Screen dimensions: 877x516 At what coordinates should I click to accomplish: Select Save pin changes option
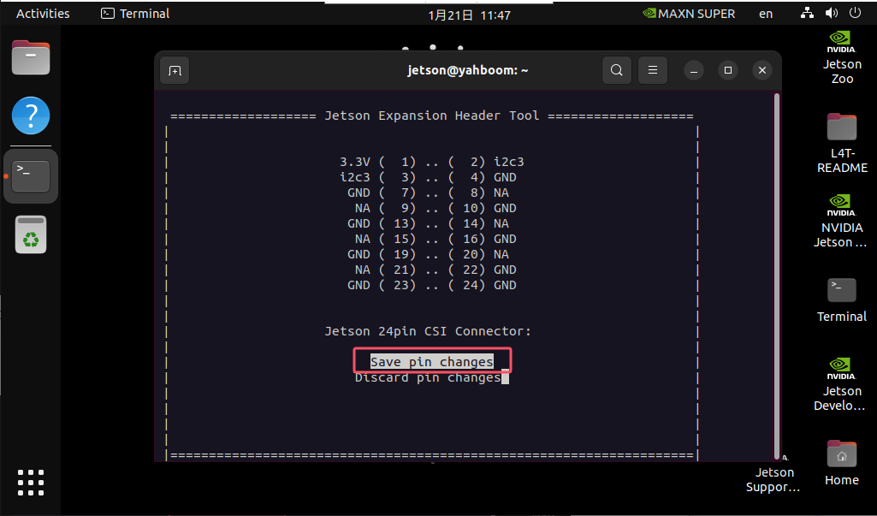432,361
